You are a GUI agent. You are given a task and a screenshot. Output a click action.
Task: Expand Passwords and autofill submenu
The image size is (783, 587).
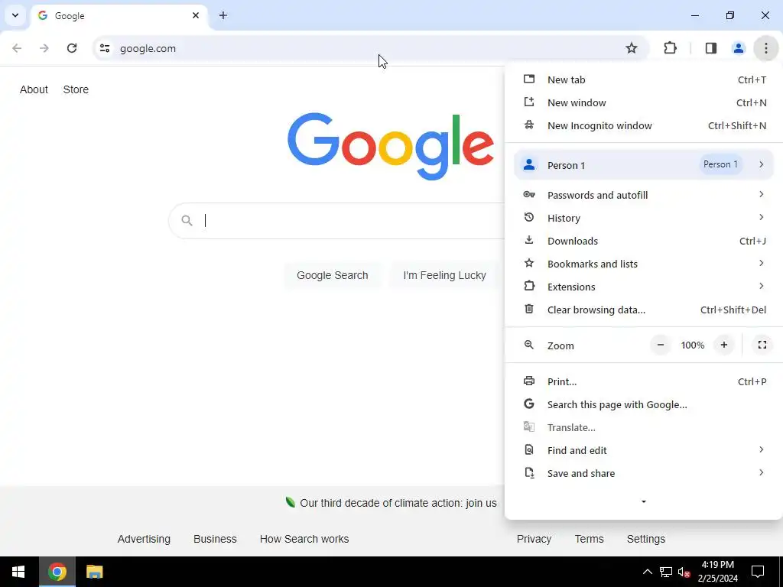coord(644,195)
